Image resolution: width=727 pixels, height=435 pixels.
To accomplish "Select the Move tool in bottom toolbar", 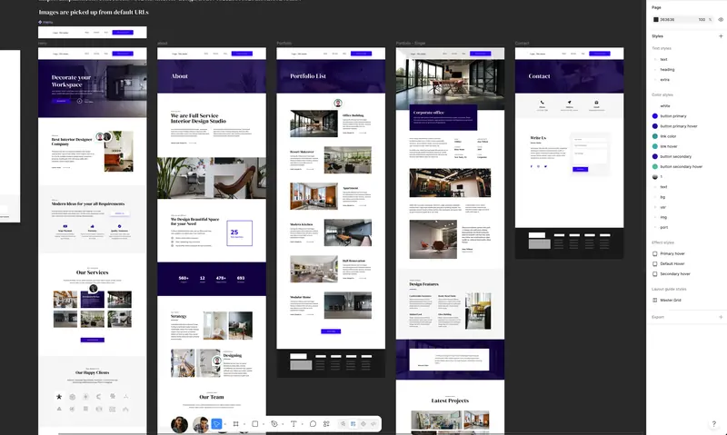I will pos(216,424).
